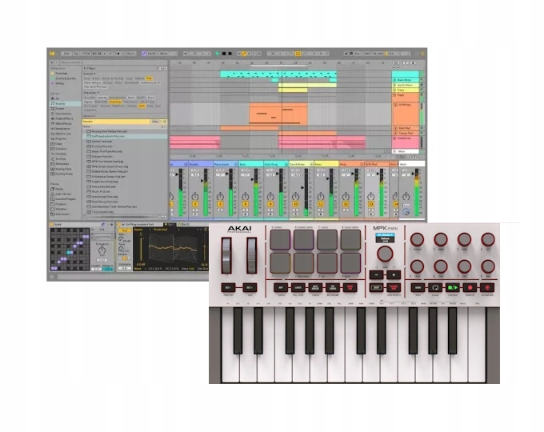Click the Clear button in the Results bar
The image size is (544, 432).
pyautogui.click(x=155, y=122)
